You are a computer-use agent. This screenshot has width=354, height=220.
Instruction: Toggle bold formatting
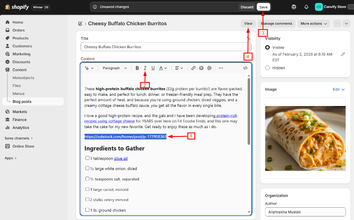coord(137,68)
